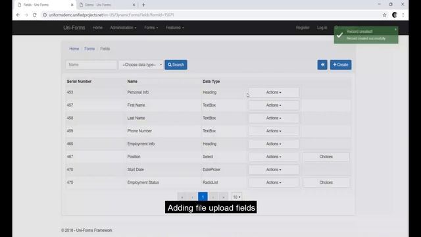Open Actions for Employment Info row

[274, 144]
